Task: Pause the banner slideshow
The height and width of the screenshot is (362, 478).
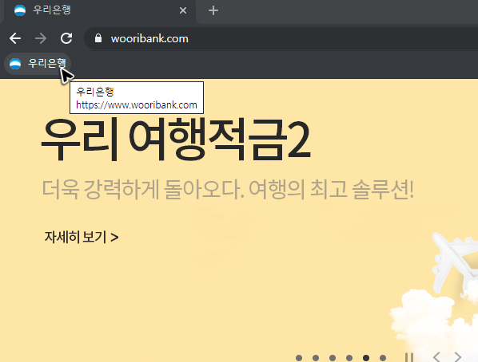Action: click(409, 357)
